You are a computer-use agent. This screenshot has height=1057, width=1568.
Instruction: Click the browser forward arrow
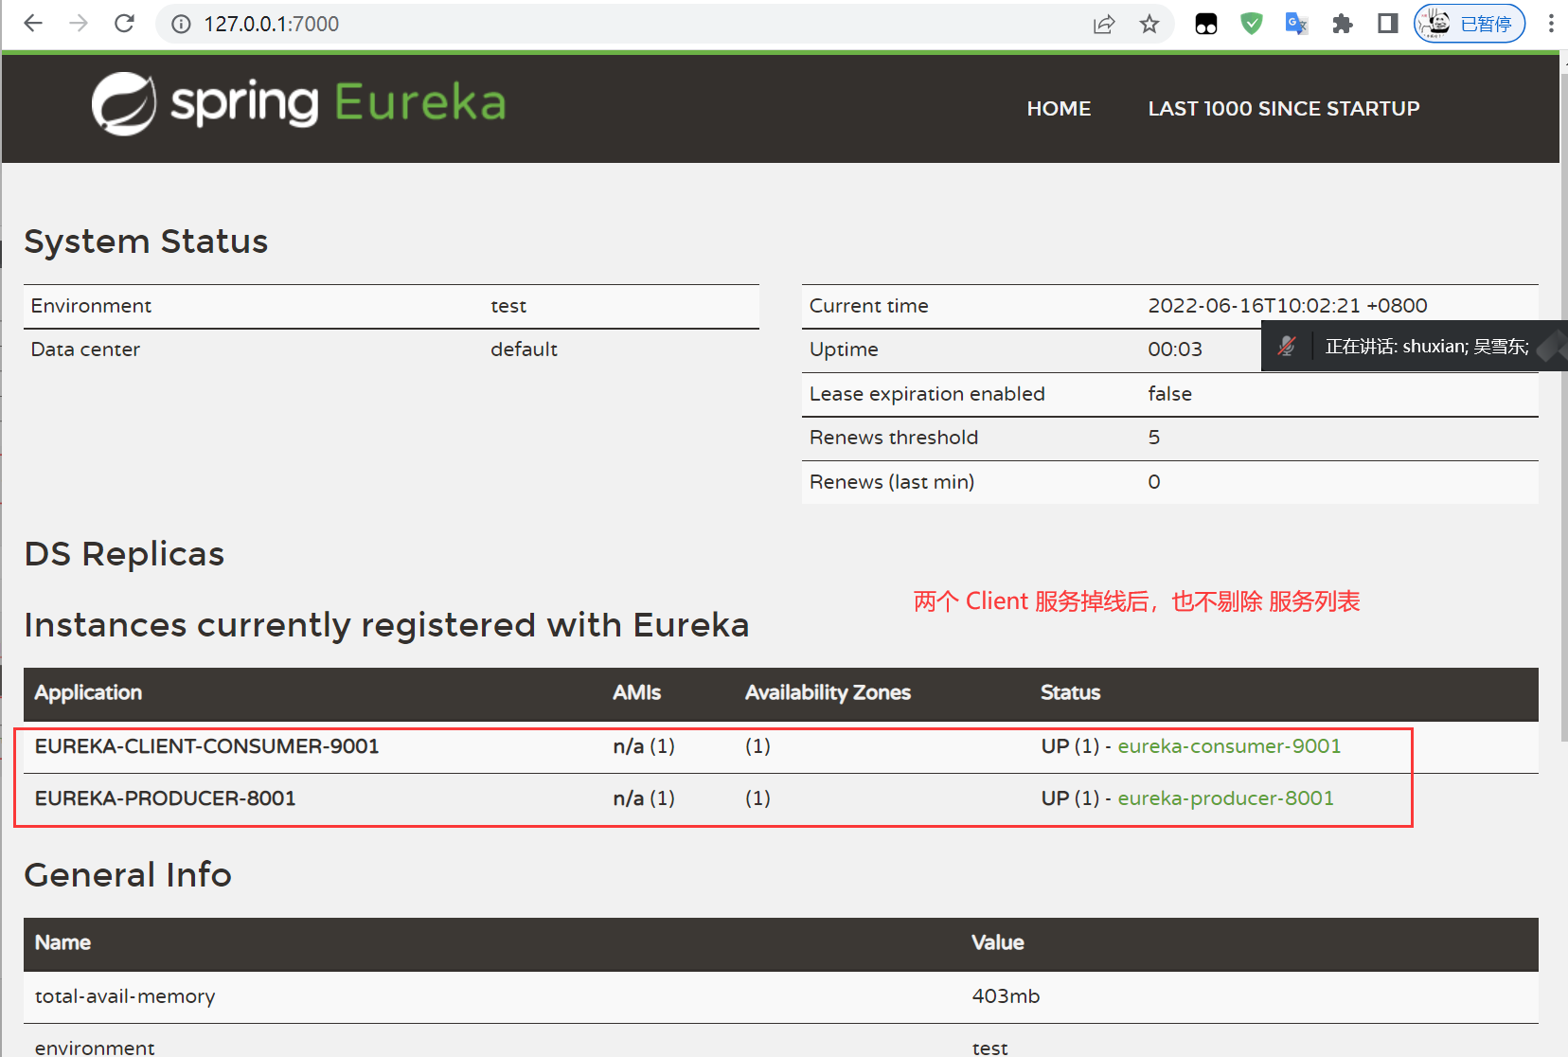coord(78,24)
